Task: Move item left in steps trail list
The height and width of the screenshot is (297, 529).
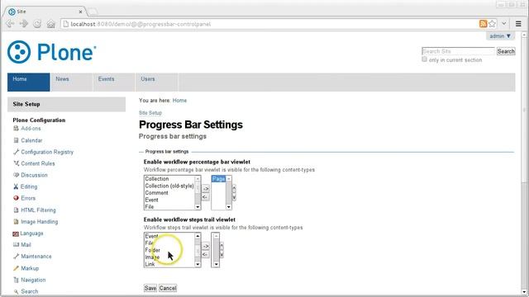Action: tap(205, 254)
